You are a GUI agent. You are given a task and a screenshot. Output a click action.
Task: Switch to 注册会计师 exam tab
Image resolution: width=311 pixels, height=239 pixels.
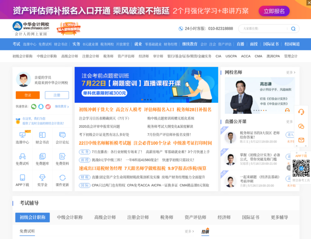138,217
